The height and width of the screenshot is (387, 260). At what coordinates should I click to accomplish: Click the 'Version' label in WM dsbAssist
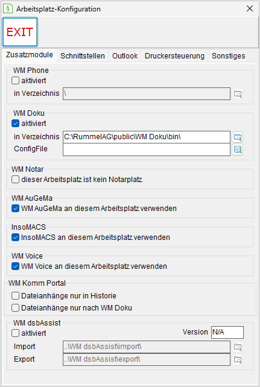[195, 332]
